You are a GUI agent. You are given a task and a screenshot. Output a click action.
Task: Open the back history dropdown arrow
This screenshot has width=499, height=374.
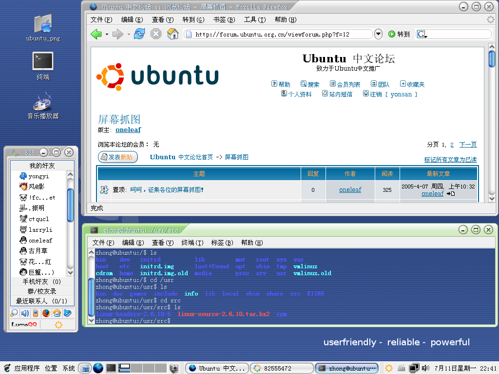pos(107,34)
